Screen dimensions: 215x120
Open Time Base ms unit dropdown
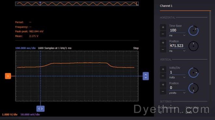coord(177,35)
